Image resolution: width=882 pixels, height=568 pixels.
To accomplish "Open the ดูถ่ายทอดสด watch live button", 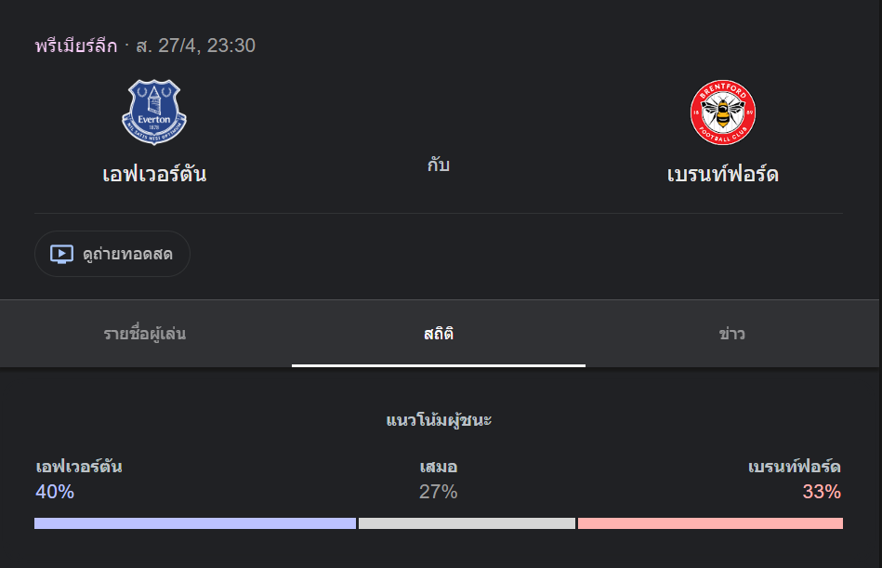I will pyautogui.click(x=112, y=254).
